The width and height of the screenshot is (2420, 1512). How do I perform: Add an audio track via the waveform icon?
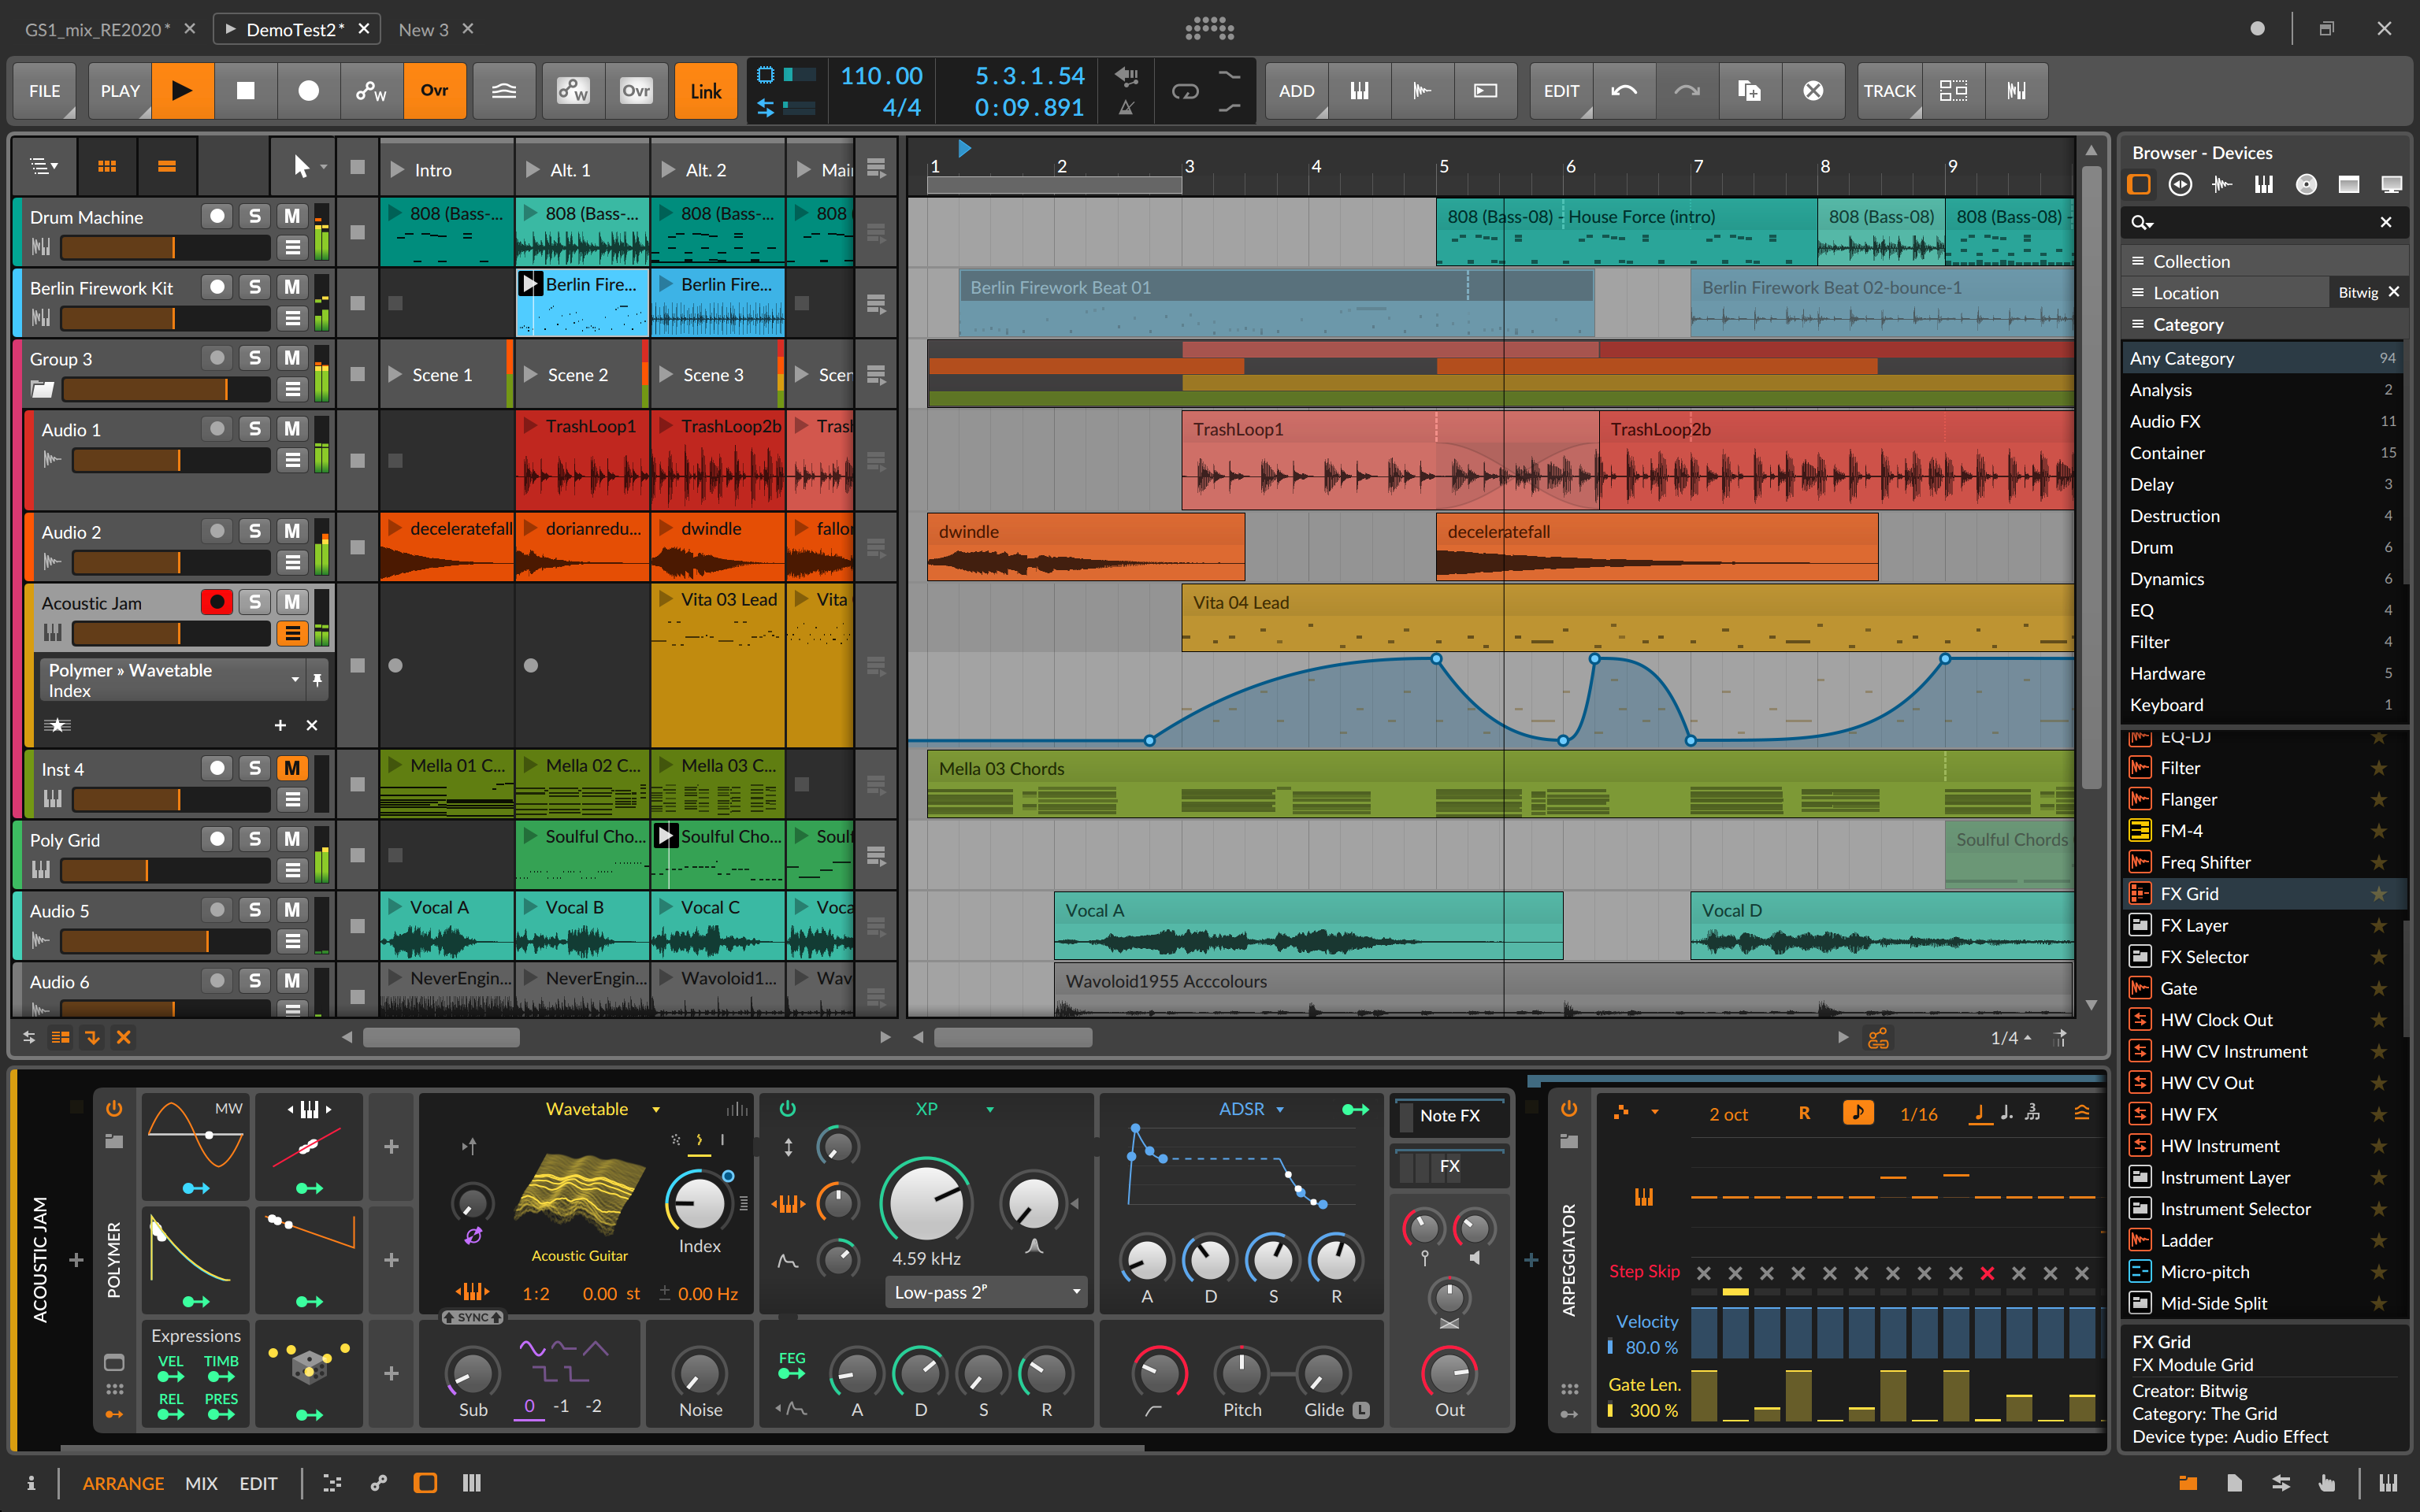1422,91
